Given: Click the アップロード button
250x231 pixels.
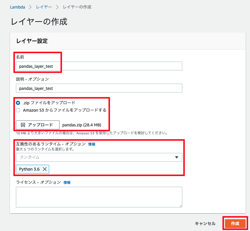Looking at the screenshot, I should point(38,125).
